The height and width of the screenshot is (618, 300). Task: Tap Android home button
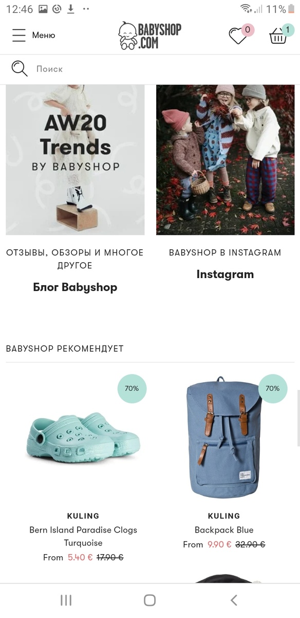(x=149, y=600)
